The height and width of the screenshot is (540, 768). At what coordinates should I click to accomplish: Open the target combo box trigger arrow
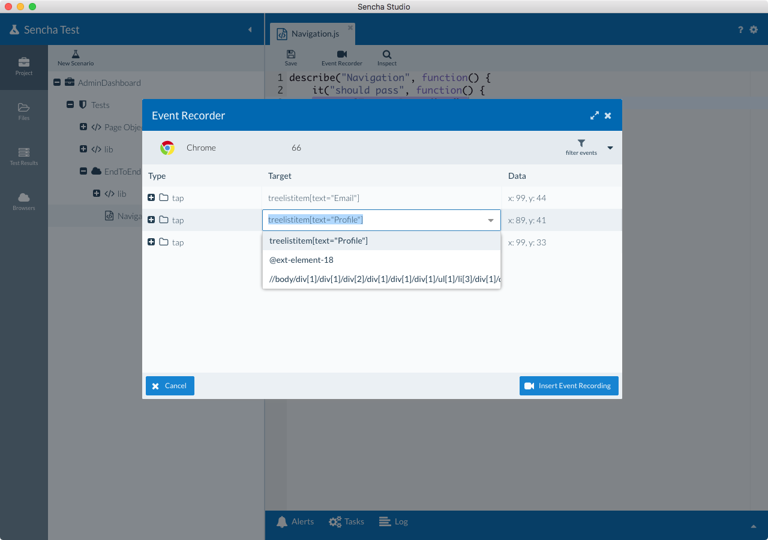491,220
